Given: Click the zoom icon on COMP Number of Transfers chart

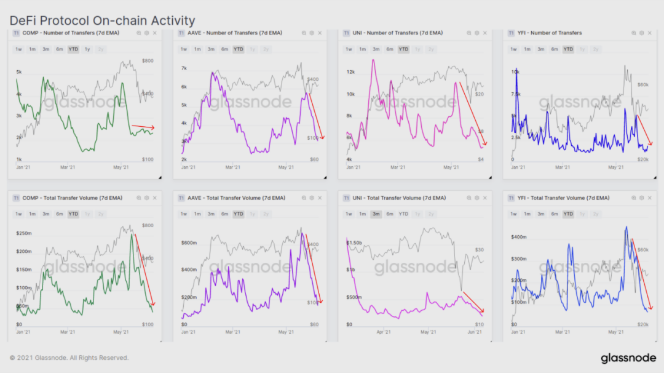Looking at the screenshot, I should click(x=138, y=33).
